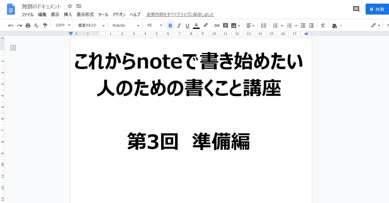Viewport: 389px width, 203px height.
Task: Open the アドオン menu
Action: click(119, 15)
